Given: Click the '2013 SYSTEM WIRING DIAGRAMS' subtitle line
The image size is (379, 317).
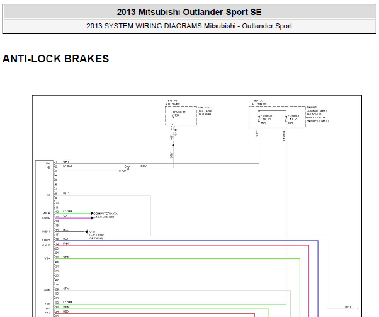Looking at the screenshot, I should tap(189, 26).
